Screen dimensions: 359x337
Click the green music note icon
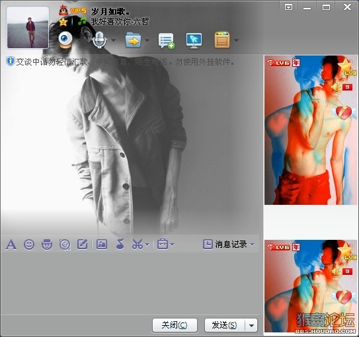tap(82, 21)
